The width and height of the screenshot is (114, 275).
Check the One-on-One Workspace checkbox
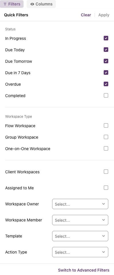pos(106,149)
